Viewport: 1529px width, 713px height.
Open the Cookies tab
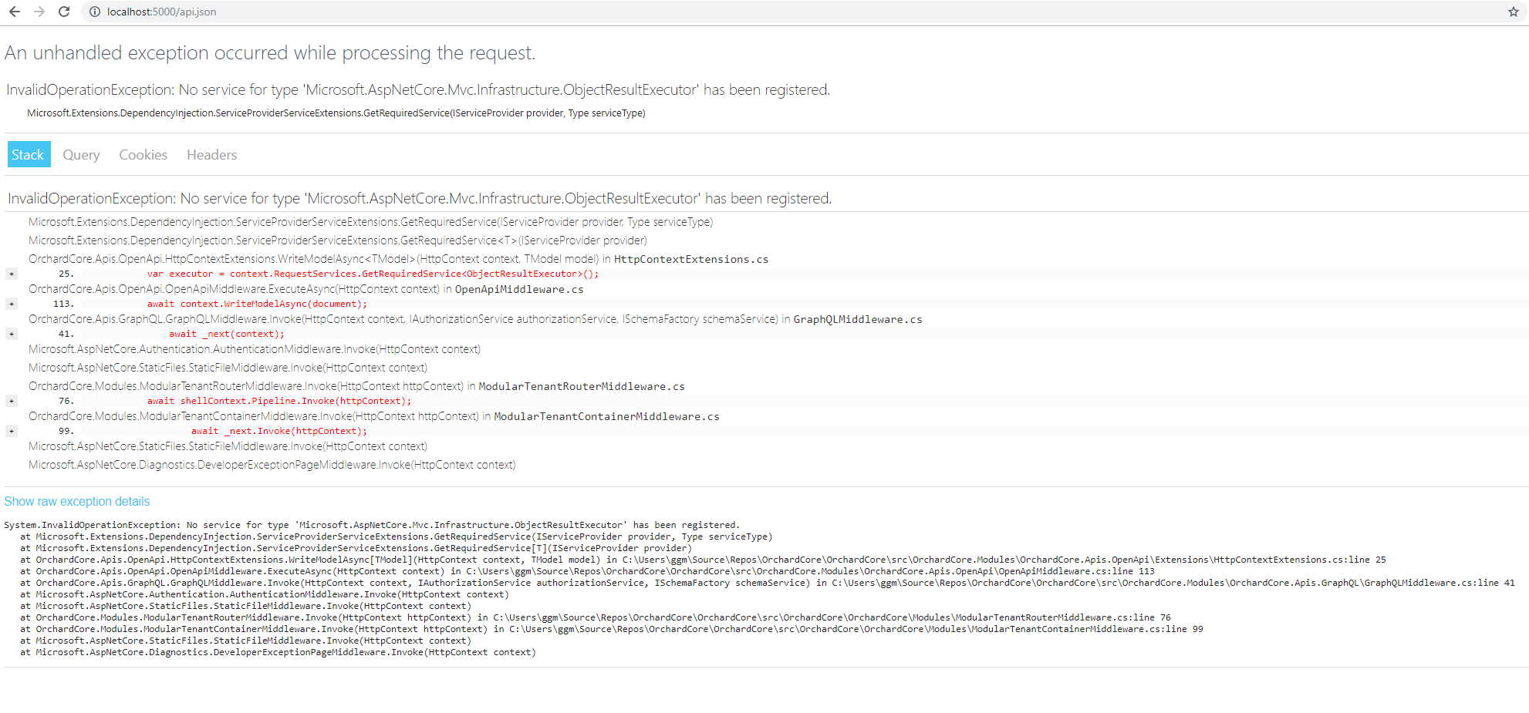tap(143, 154)
